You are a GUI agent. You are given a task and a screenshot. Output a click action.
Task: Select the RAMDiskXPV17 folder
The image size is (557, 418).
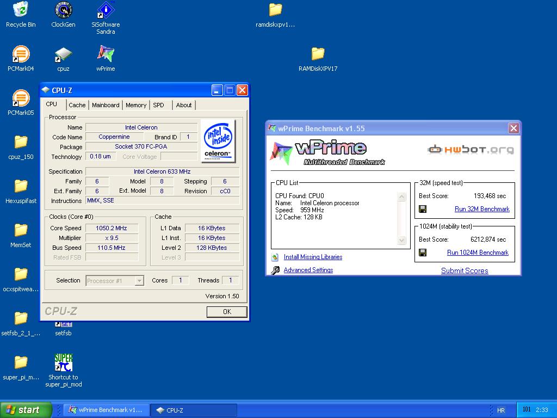click(x=318, y=59)
